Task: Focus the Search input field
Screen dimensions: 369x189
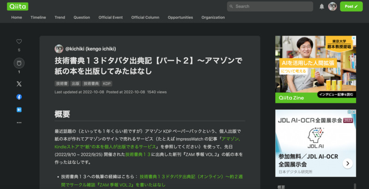Action: [x=270, y=6]
